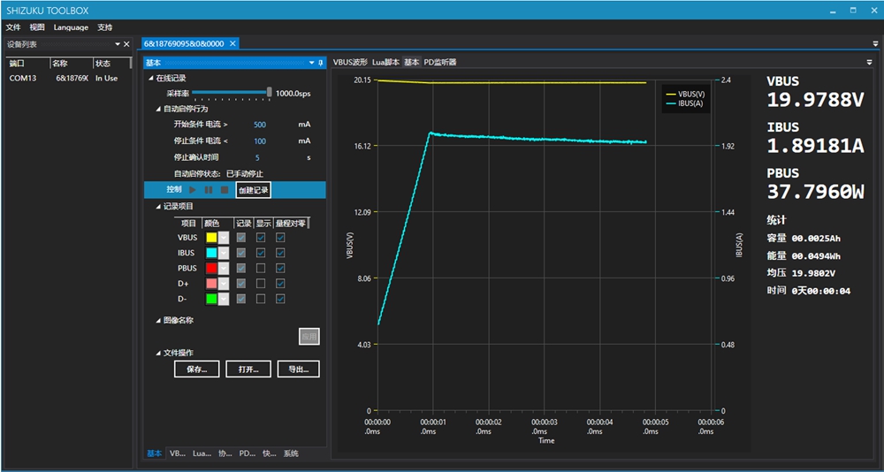Close the 6&18769095&0&0000 document tab
Screen dimensions: 884x472
click(x=232, y=43)
